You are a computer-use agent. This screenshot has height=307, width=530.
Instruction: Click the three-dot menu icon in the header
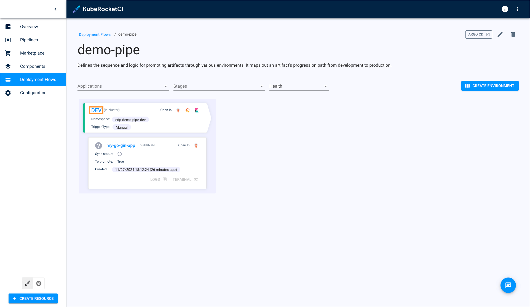518,9
